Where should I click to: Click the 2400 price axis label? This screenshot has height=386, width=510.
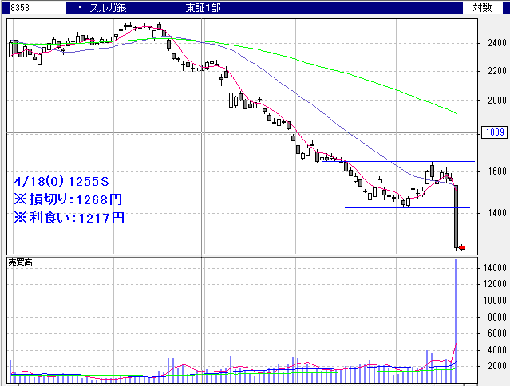[496, 43]
